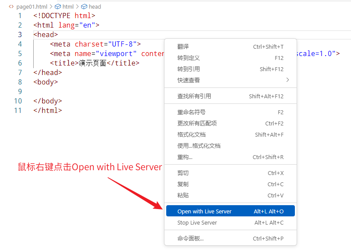This screenshot has width=351, height=250.
Task: Click the page01.html file icon in breadcrumb
Action: pos(11,6)
